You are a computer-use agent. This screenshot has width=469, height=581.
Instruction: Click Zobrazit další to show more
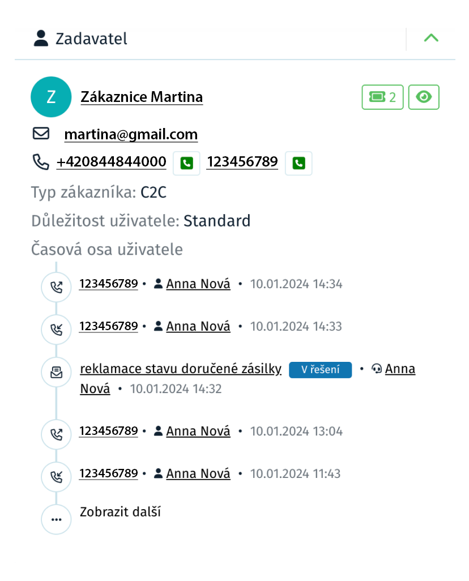click(120, 512)
